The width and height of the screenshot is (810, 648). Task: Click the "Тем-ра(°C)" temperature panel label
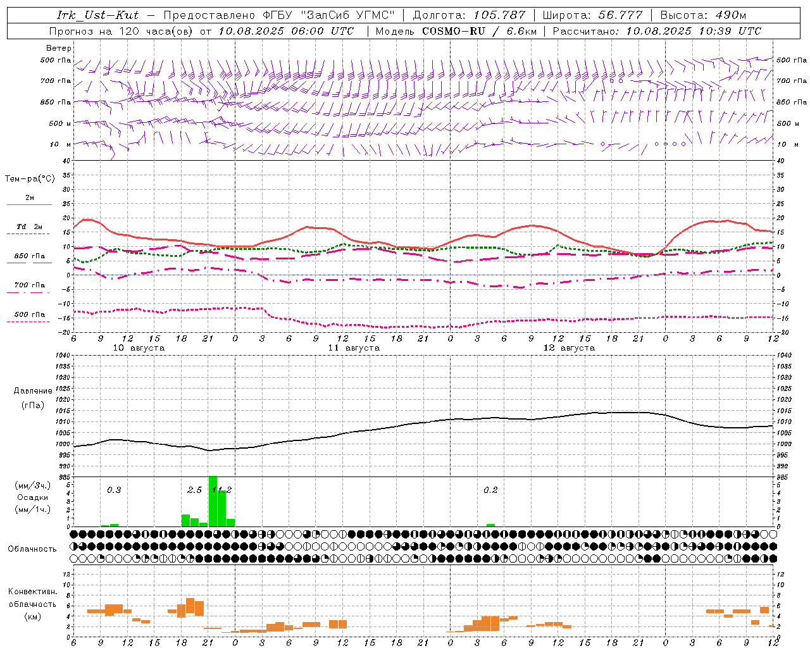coord(30,179)
